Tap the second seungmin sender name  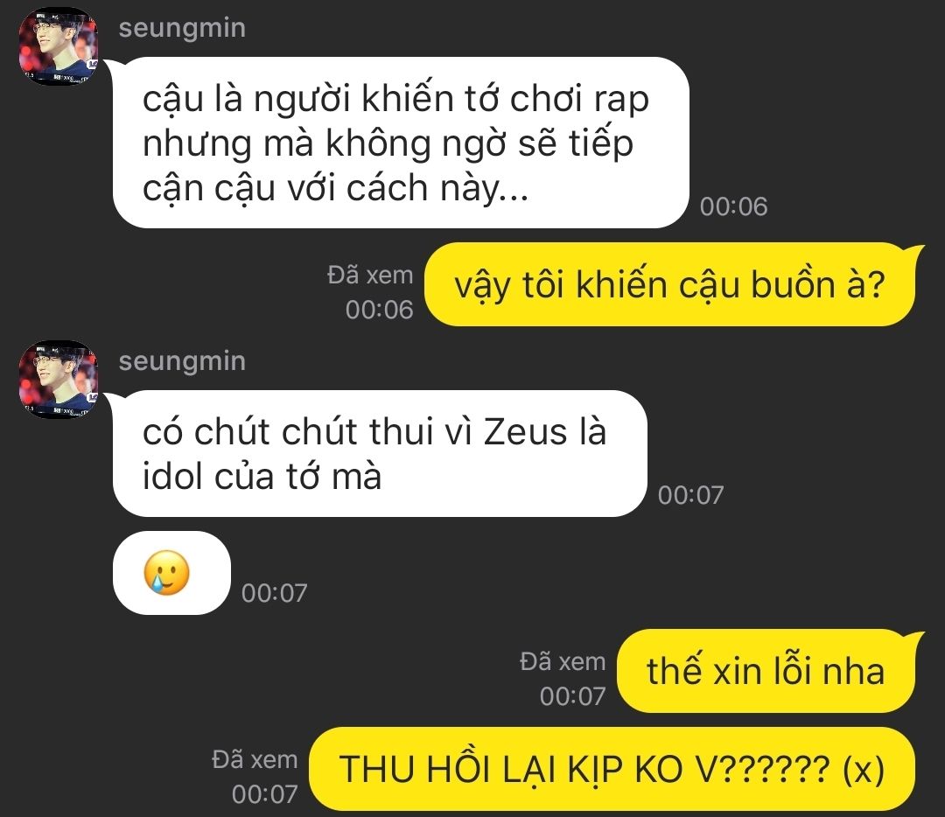(x=182, y=361)
